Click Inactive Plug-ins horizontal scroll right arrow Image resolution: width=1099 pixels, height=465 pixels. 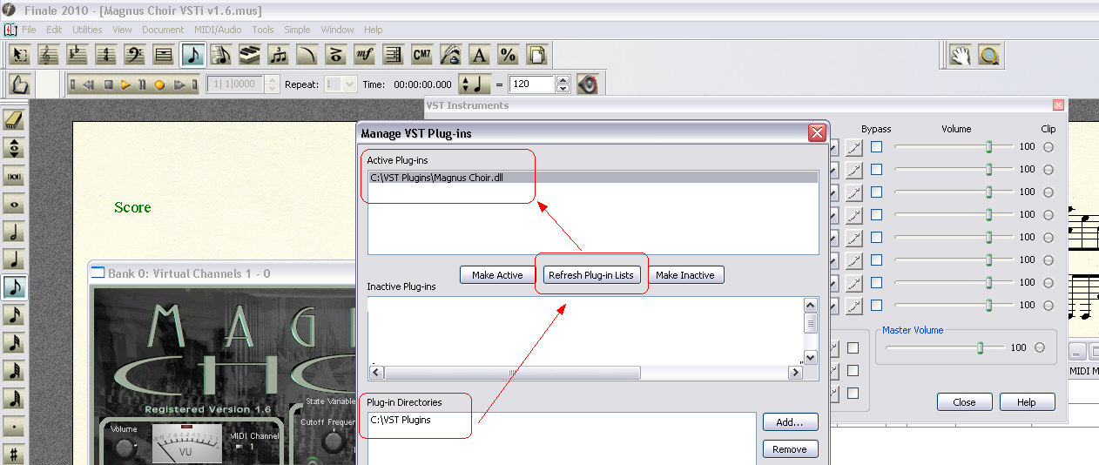click(795, 373)
